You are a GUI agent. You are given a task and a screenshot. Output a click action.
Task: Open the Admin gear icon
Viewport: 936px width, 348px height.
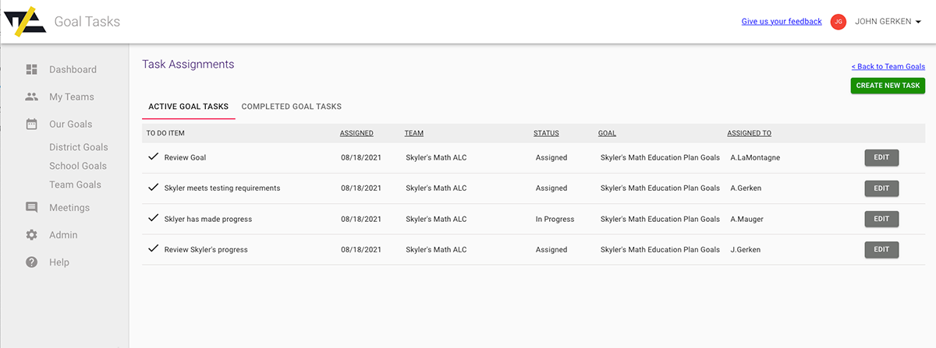(31, 235)
